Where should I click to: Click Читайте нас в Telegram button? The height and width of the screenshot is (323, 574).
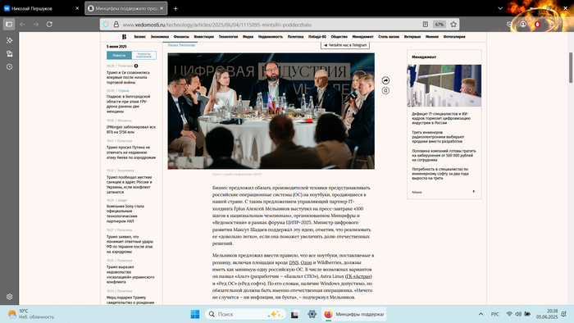point(345,45)
